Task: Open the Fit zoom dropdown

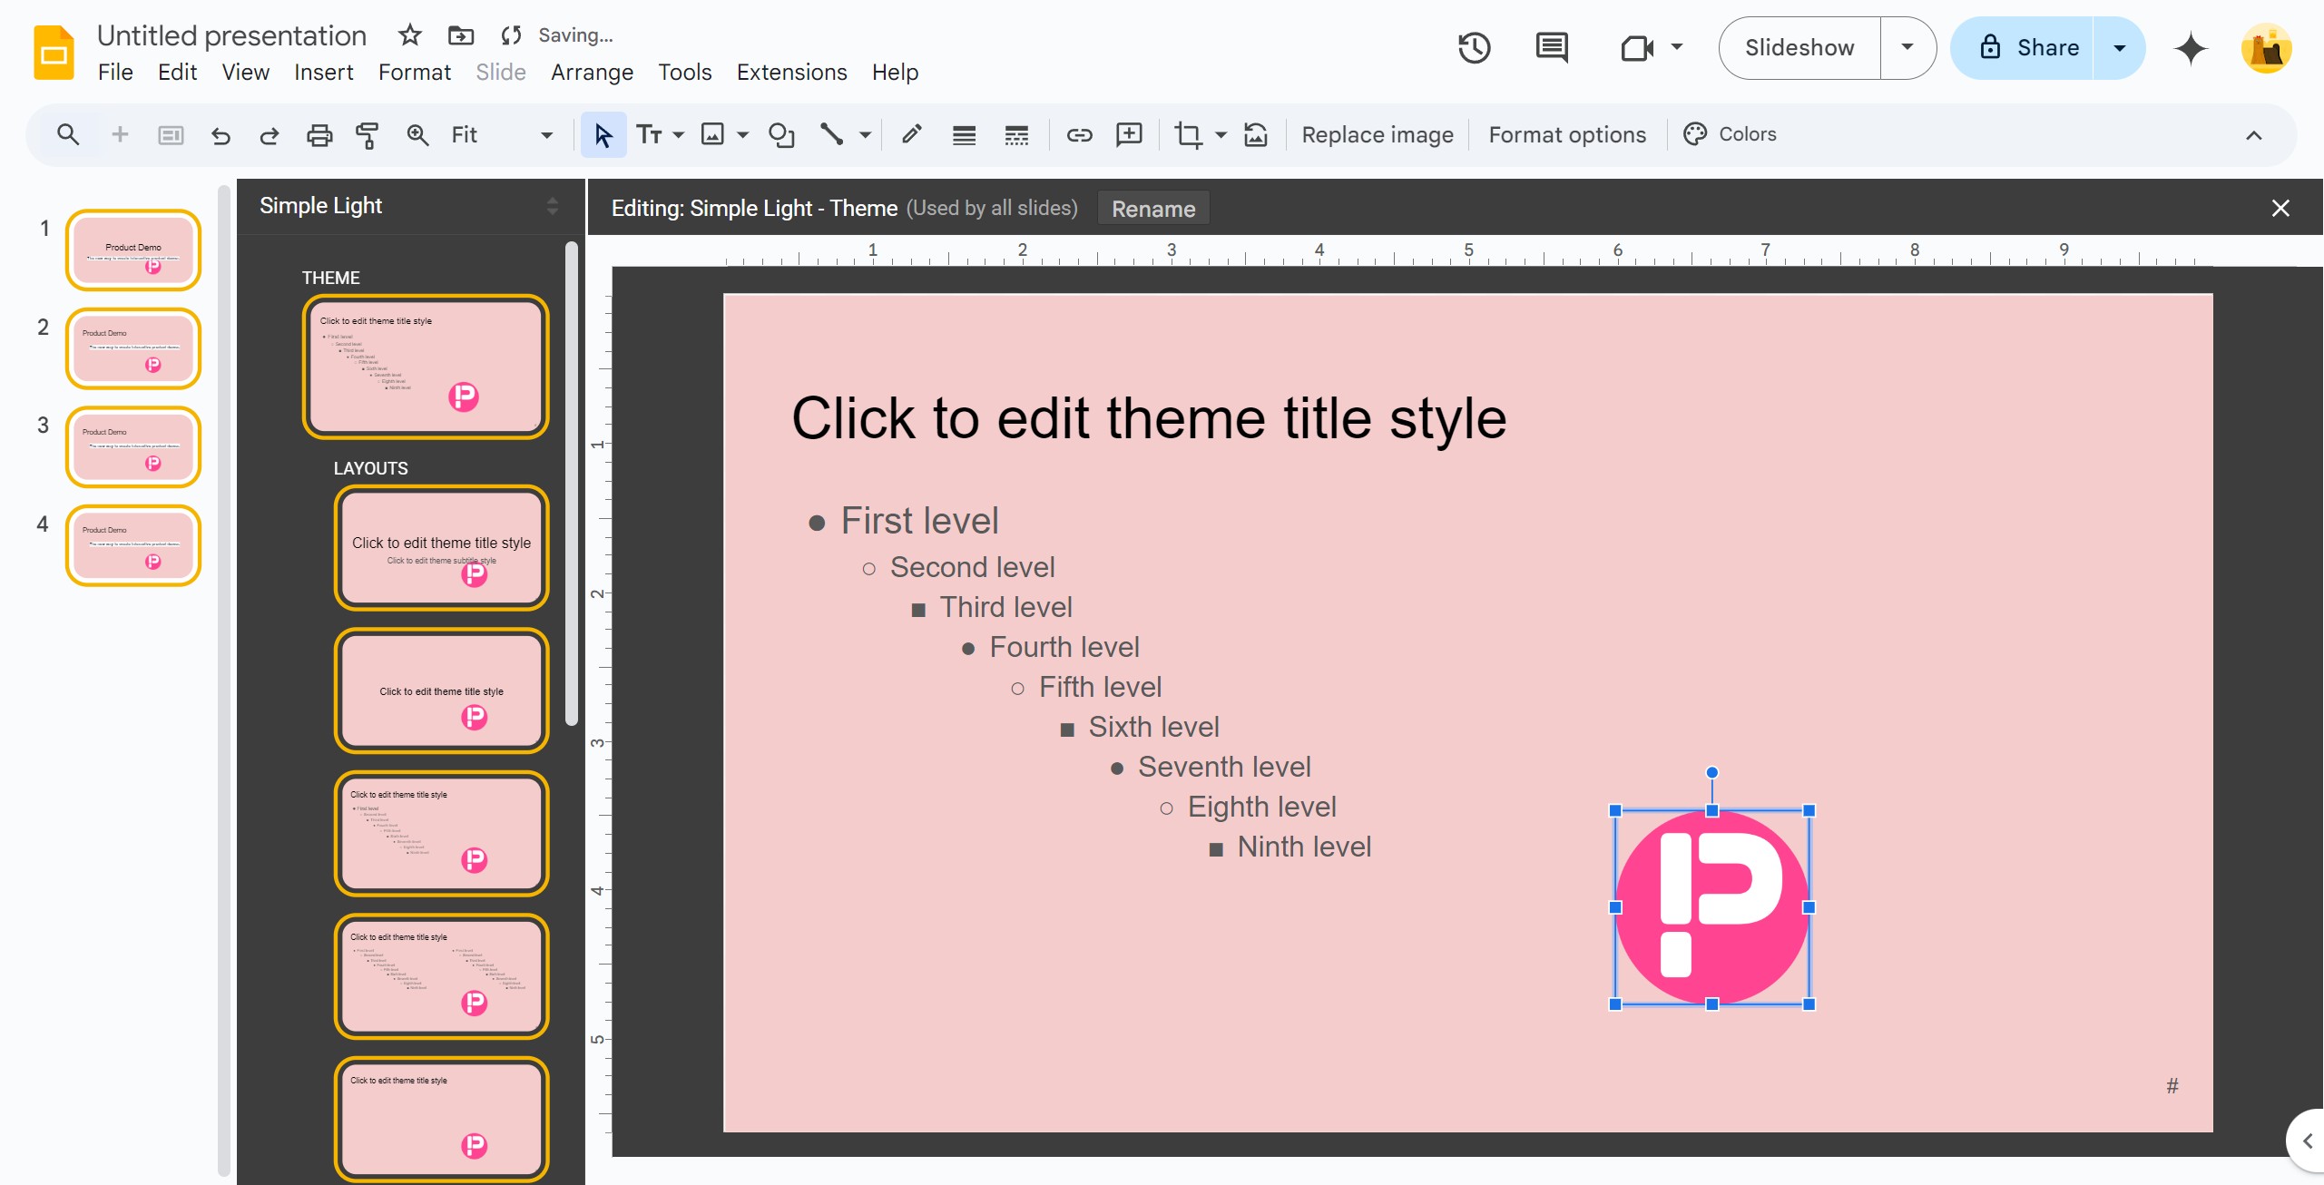Action: click(x=502, y=135)
